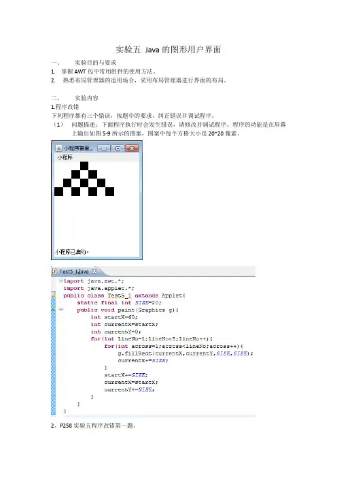The image size is (337, 478).
Task: Click the black checkered triangle pattern in applet
Action: click(84, 179)
